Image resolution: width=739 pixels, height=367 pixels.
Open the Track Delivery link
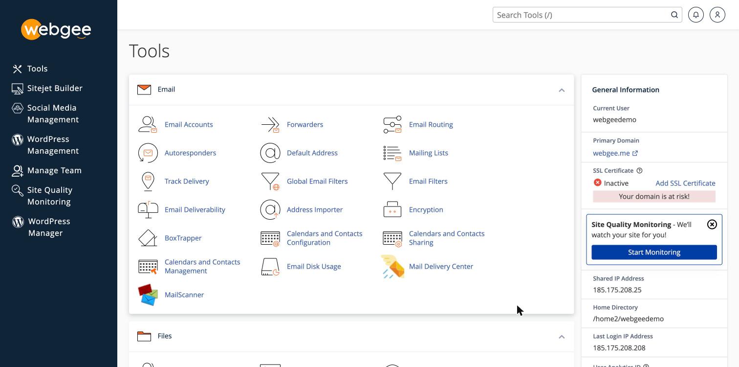[x=187, y=181]
